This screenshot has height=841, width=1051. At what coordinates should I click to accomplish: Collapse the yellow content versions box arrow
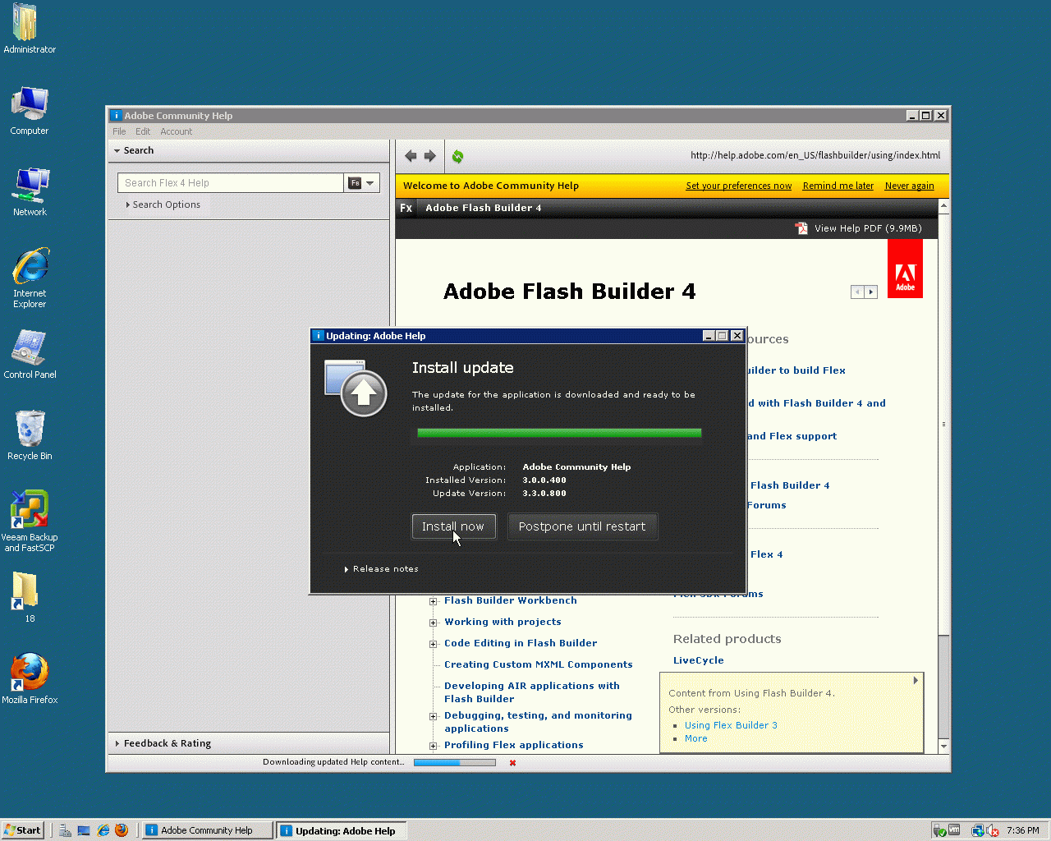pos(916,680)
